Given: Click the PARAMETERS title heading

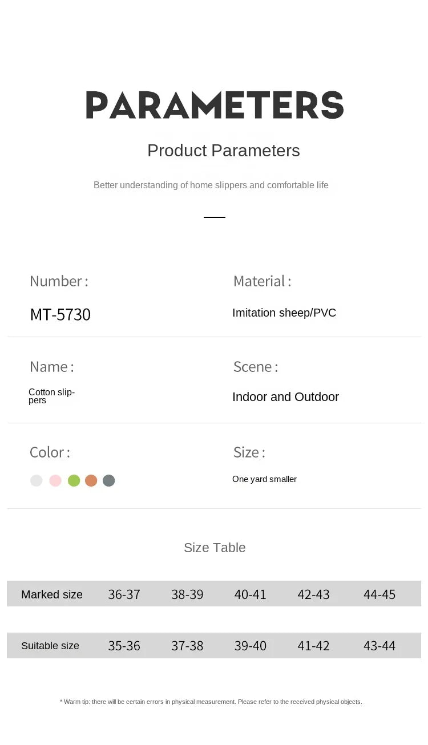Looking at the screenshot, I should (215, 105).
